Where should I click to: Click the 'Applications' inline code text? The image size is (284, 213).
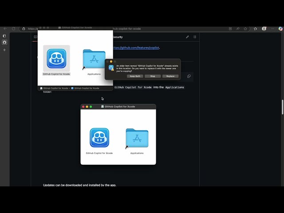pos(174,87)
